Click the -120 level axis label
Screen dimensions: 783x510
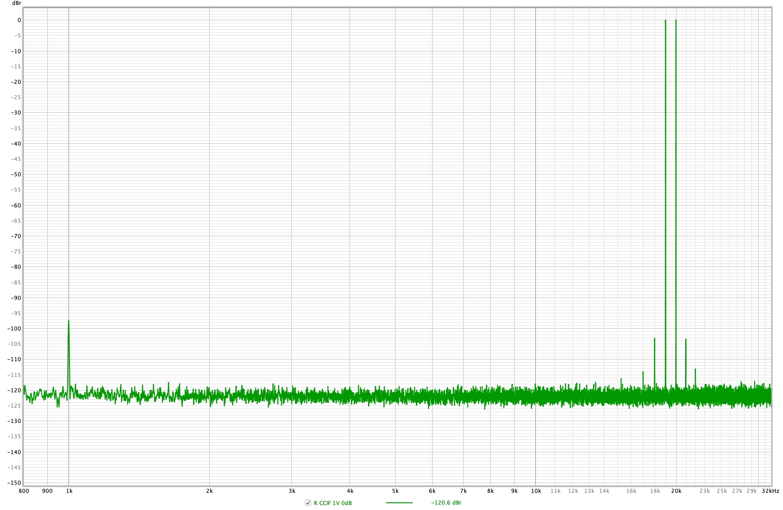point(14,391)
